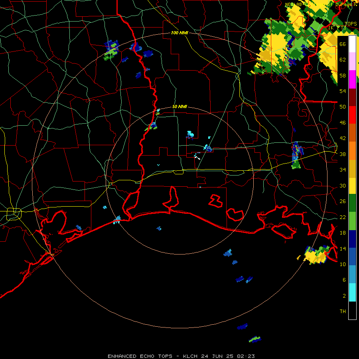Click the "14" legend value
359x359 pixels.
click(343, 249)
